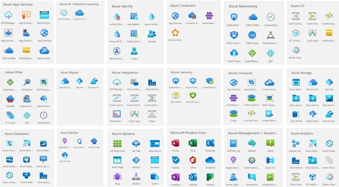This screenshot has height=187, width=339.
Task: Choose the Exchange icon
Action: tap(210, 143)
